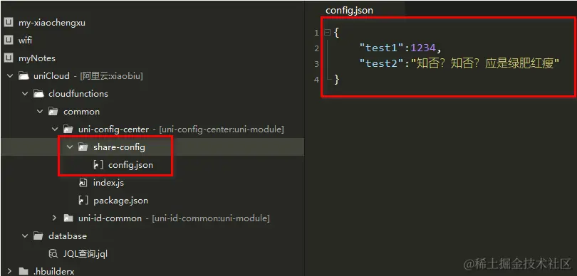Click the index.js file icon
The image size is (577, 276).
pyautogui.click(x=83, y=183)
